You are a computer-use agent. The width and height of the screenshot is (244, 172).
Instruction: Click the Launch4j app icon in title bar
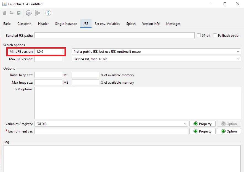pyautogui.click(x=5, y=4)
